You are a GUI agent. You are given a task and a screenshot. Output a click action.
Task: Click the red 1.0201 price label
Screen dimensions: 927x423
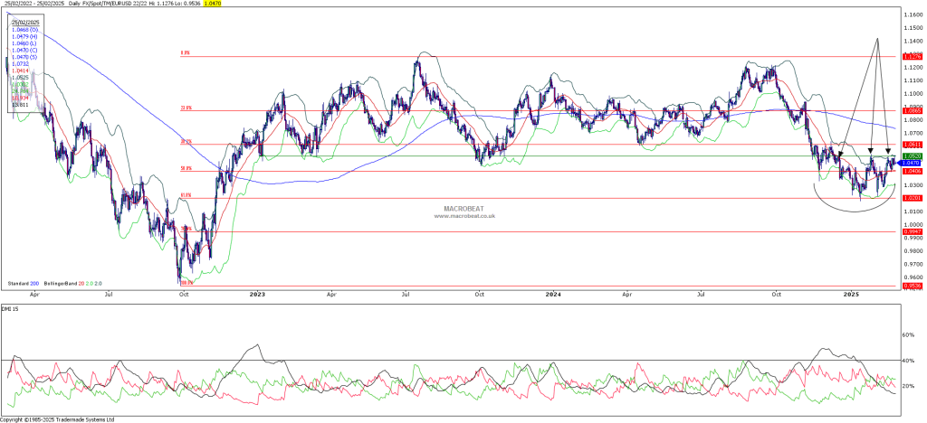pyautogui.click(x=912, y=198)
